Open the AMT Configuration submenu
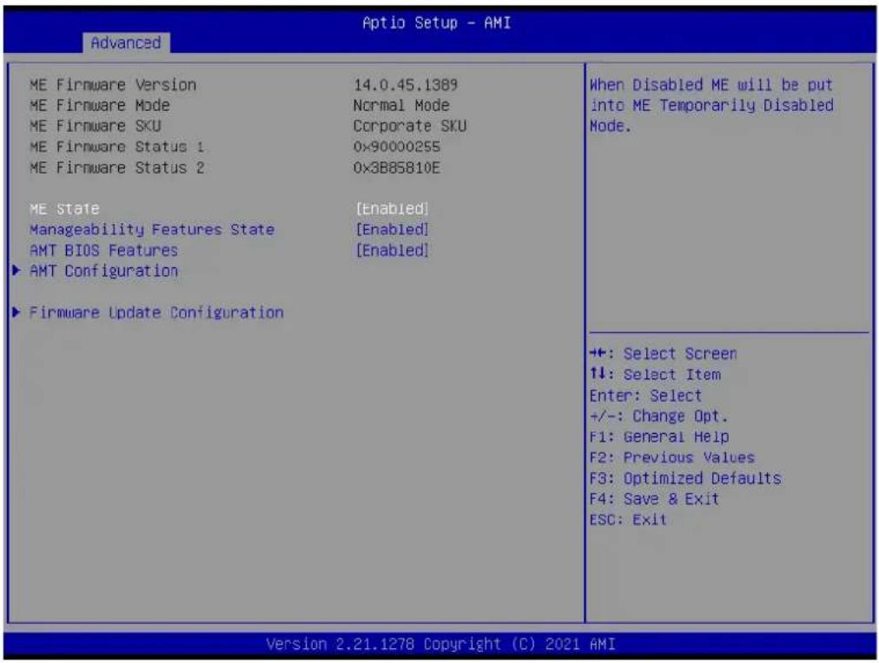This screenshot has width=879, height=663. pyautogui.click(x=103, y=271)
